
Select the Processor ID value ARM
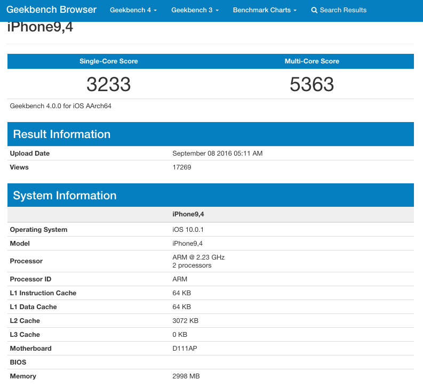point(180,279)
